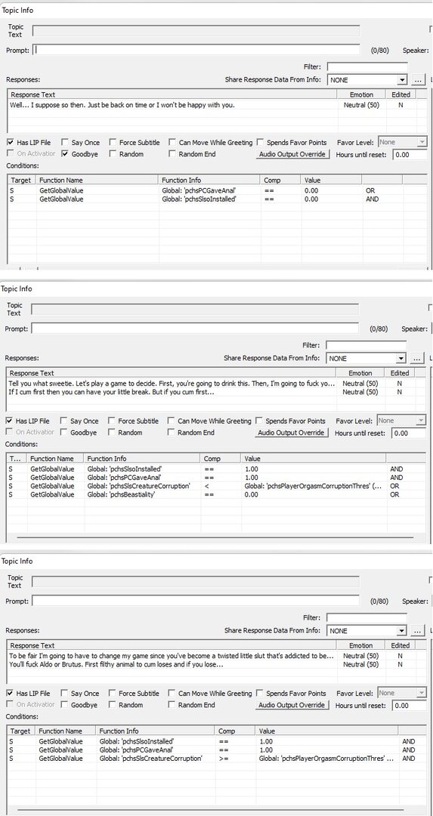
Task: Select 'pchsSlsoInstalled' condition row in top panel
Action: click(x=217, y=199)
